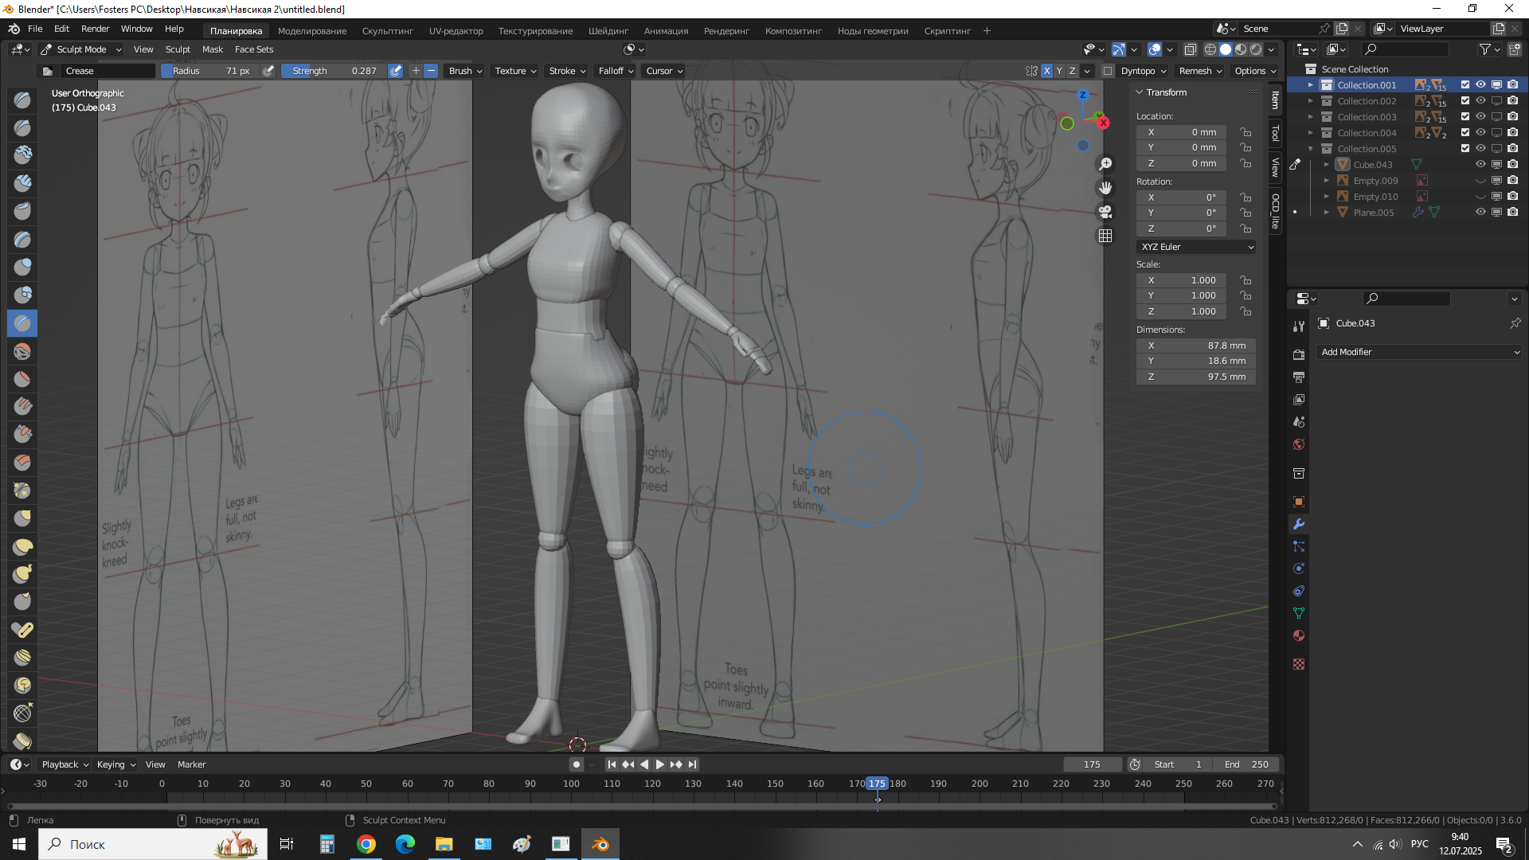This screenshot has width=1529, height=860.
Task: Switch to orthographic grid view icon
Action: 1105,236
